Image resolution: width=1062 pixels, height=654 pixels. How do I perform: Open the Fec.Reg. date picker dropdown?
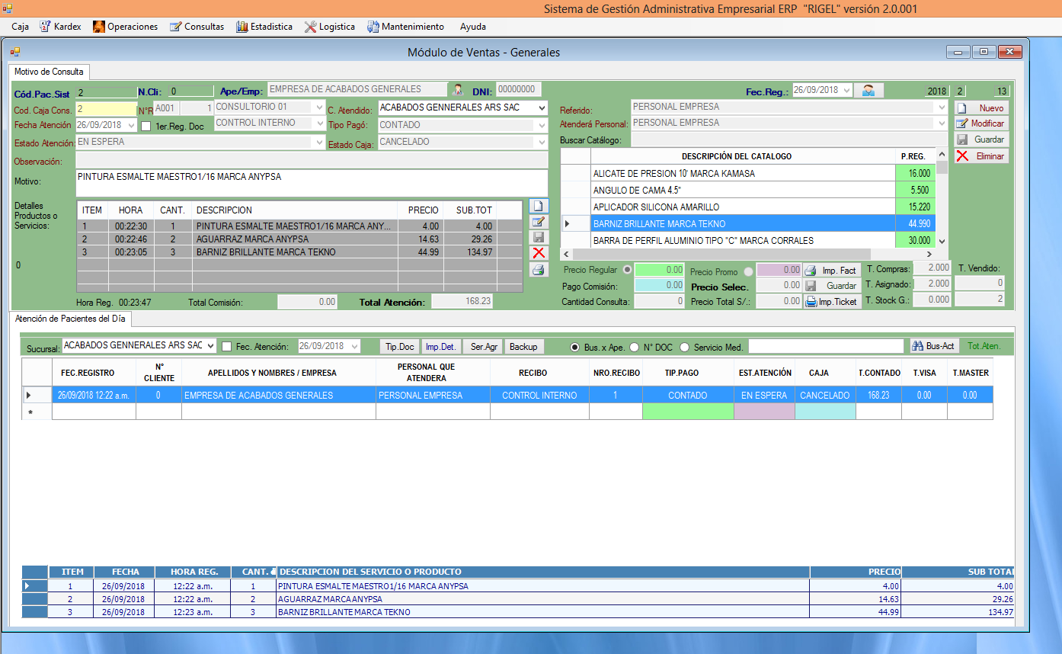845,90
